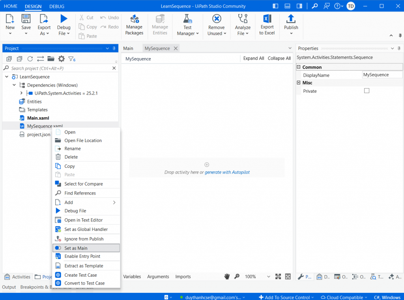The height and width of the screenshot is (300, 404).
Task: Select Rename in the context menu
Action: pyautogui.click(x=86, y=148)
